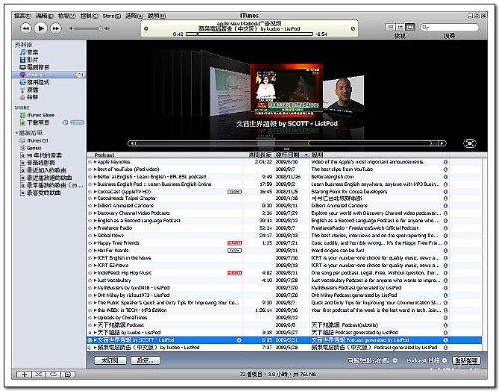Click the release date column sort arrow
This screenshot has height=391, width=499.
coord(306,155)
